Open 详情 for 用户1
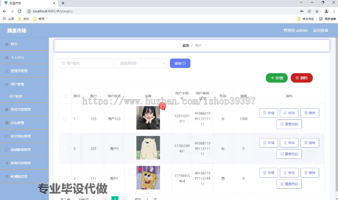The height and width of the screenshot is (200, 338). (x=269, y=173)
